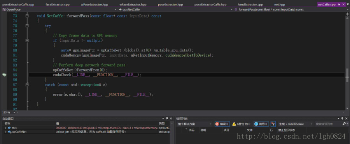The image size is (350, 144).
Task: Collapse the catch block at line 87
Action: pyautogui.click(x=27, y=85)
